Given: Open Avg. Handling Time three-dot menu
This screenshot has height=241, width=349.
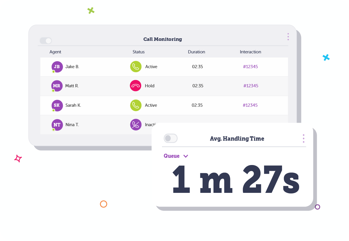Looking at the screenshot, I should point(303,138).
